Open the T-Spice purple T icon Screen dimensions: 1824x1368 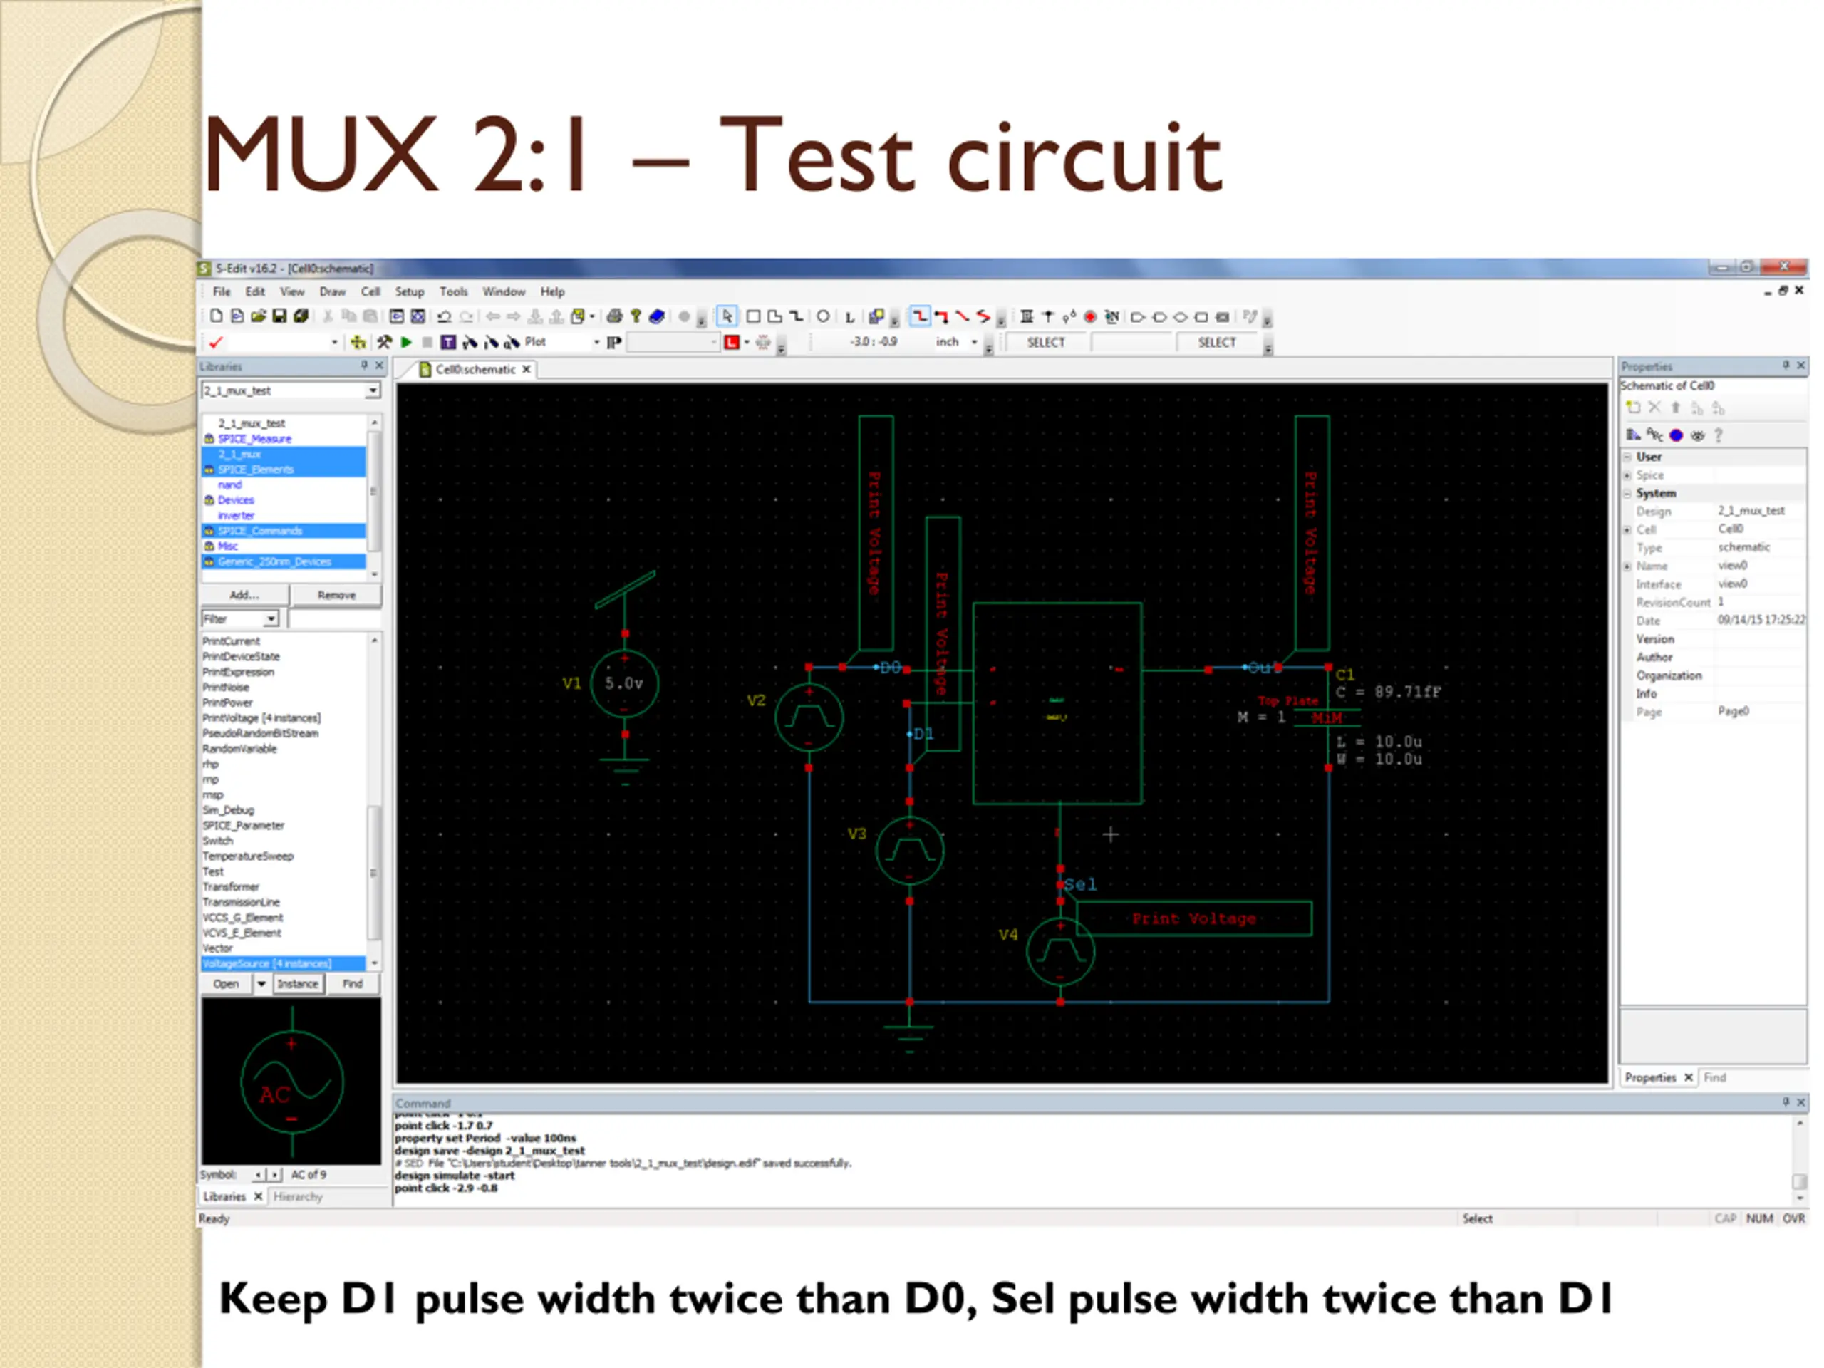click(449, 342)
